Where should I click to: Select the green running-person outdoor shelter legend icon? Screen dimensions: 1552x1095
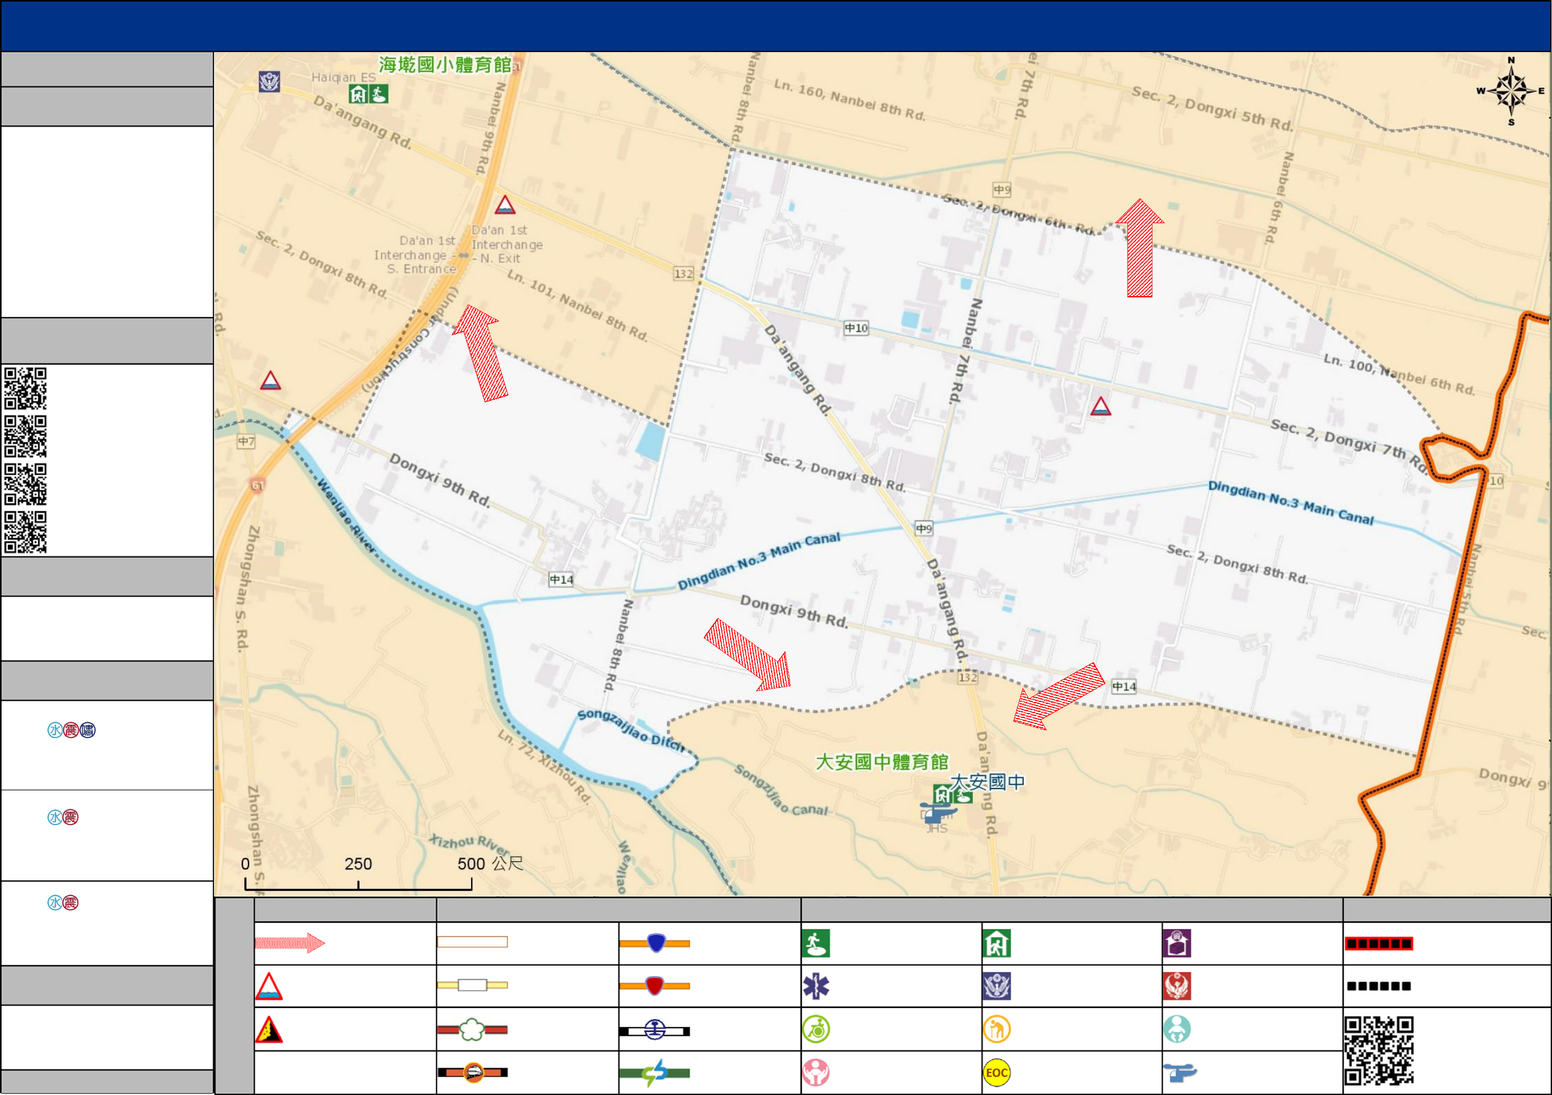816,943
